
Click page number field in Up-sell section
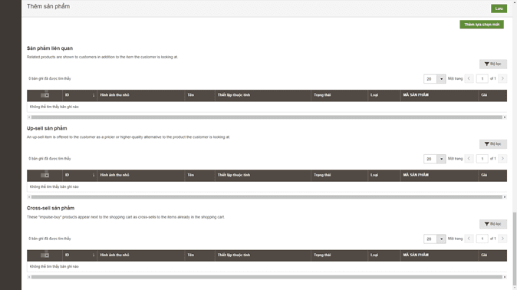pyautogui.click(x=482, y=159)
